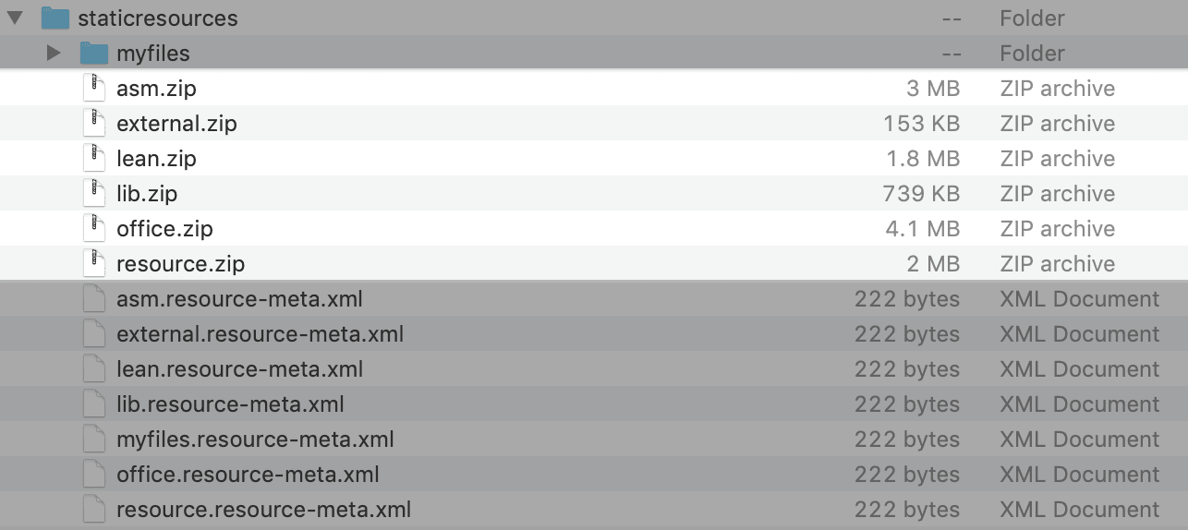
Task: Click the lib.zip archive icon
Action: point(93,194)
